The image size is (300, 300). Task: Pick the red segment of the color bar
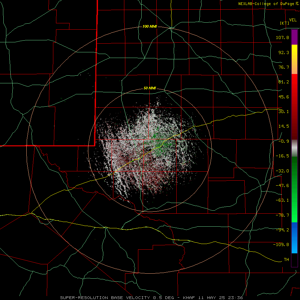tap(294, 107)
